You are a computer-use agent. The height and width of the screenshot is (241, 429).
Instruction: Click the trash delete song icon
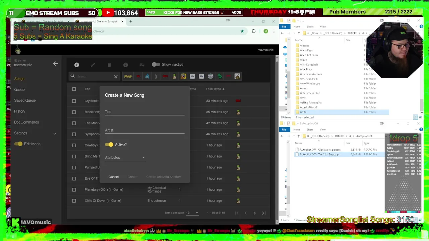(x=109, y=65)
